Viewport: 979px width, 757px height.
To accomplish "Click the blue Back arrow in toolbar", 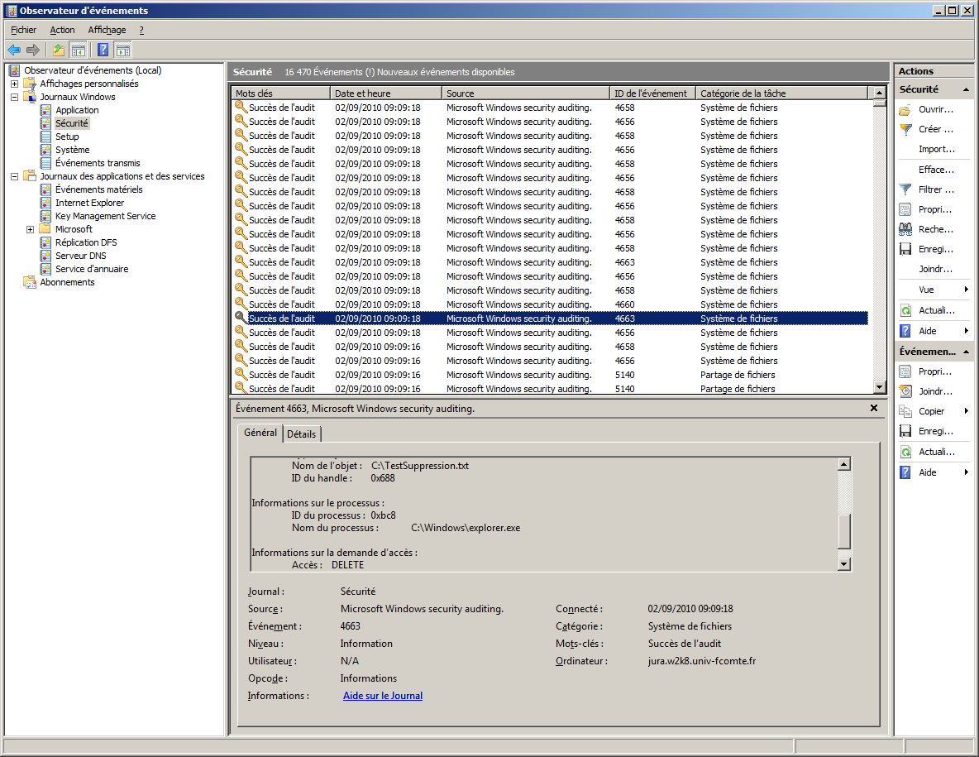I will [14, 50].
